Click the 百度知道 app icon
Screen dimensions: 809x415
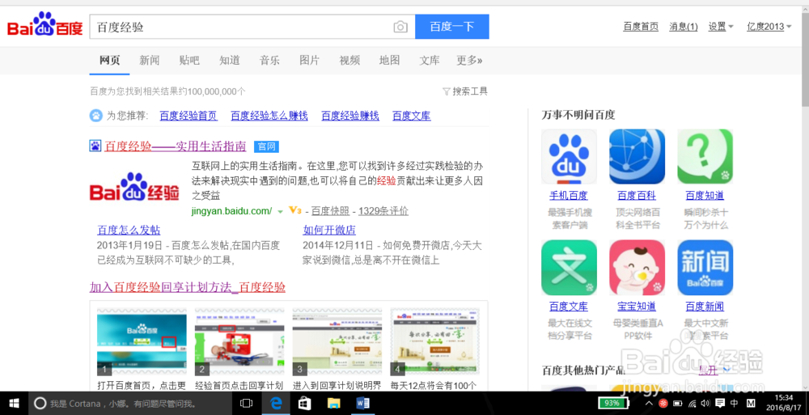[x=705, y=156]
